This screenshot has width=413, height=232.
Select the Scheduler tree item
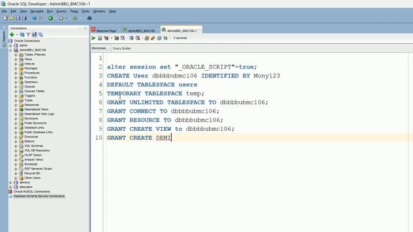point(31,164)
